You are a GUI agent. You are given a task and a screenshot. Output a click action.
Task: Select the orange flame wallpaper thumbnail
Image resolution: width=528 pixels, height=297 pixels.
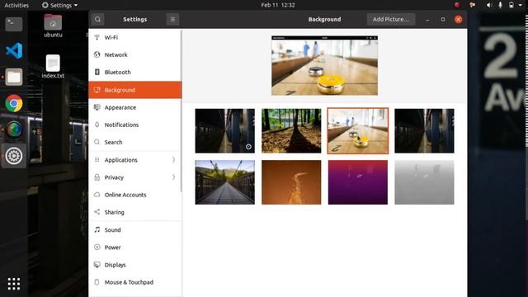coord(291,182)
